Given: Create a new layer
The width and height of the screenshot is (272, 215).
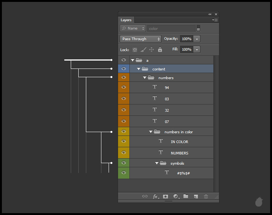Looking at the screenshot, I should 196,196.
